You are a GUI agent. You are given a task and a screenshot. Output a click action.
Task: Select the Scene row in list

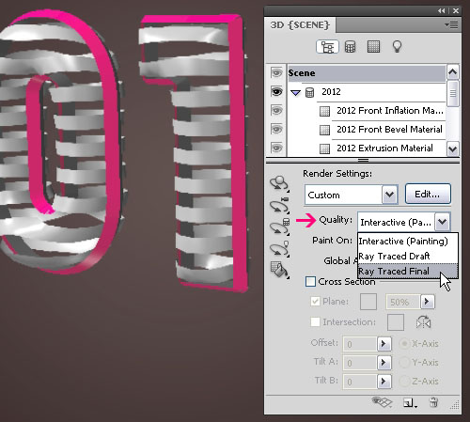367,73
